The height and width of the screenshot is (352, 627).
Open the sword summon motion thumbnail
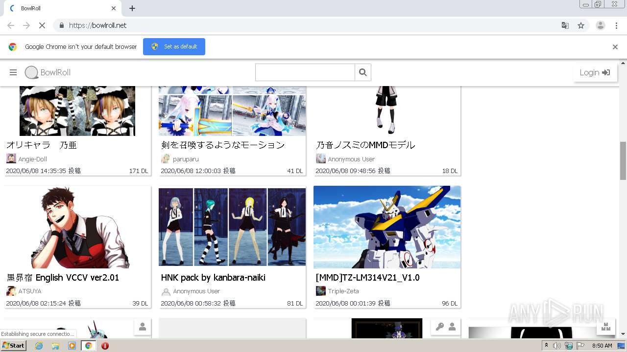(232, 111)
